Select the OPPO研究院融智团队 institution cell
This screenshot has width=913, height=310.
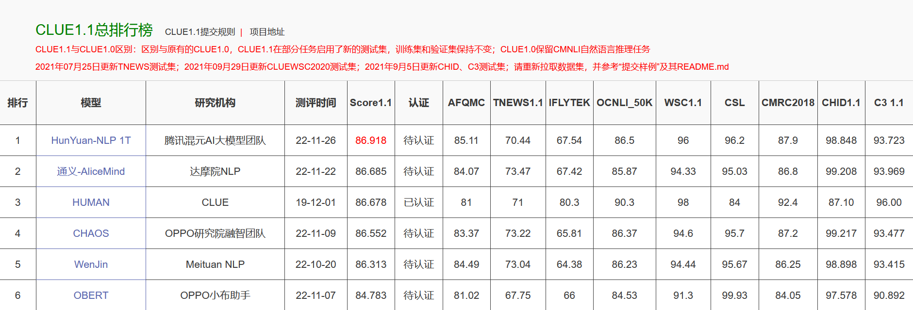215,233
